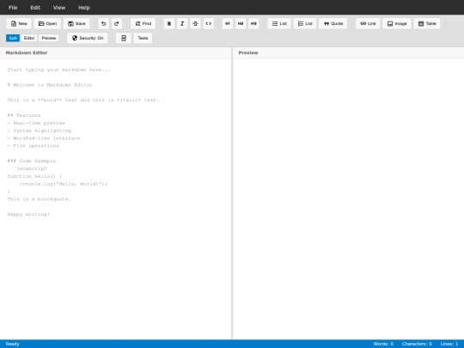Image resolution: width=464 pixels, height=348 pixels.
Task: Apply italic formatting
Action: (x=182, y=24)
